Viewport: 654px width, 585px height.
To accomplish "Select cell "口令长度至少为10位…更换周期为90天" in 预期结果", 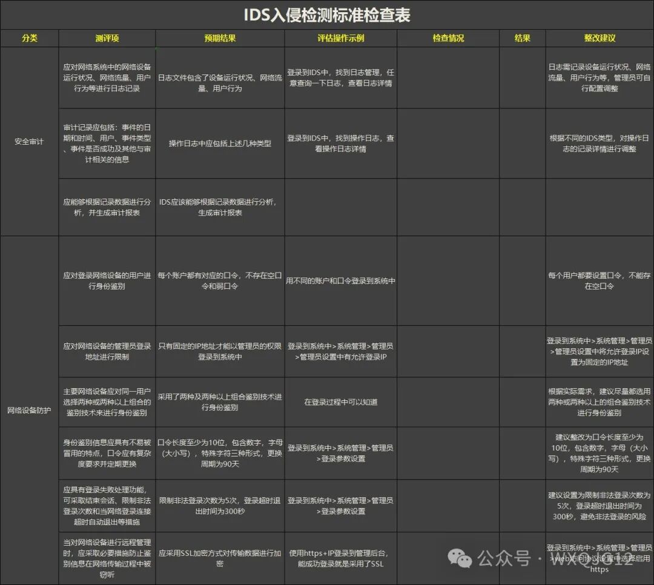I will (x=220, y=453).
